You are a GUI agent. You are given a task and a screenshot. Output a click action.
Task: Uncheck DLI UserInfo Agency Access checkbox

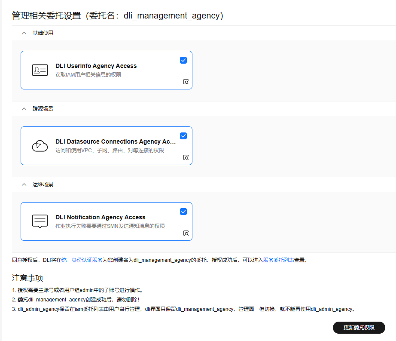pyautogui.click(x=183, y=60)
